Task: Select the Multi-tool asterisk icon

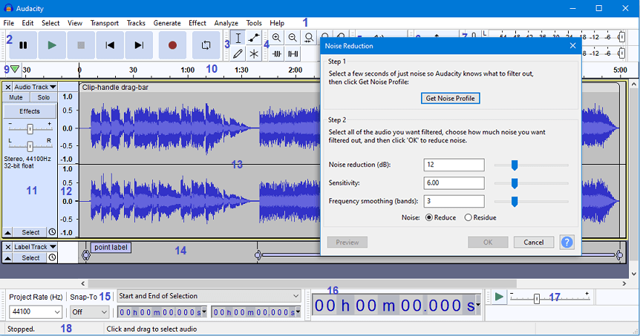Action: 254,53
